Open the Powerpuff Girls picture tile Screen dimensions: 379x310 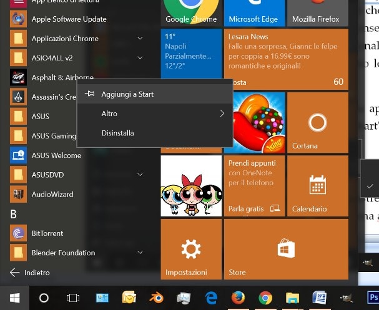click(191, 186)
